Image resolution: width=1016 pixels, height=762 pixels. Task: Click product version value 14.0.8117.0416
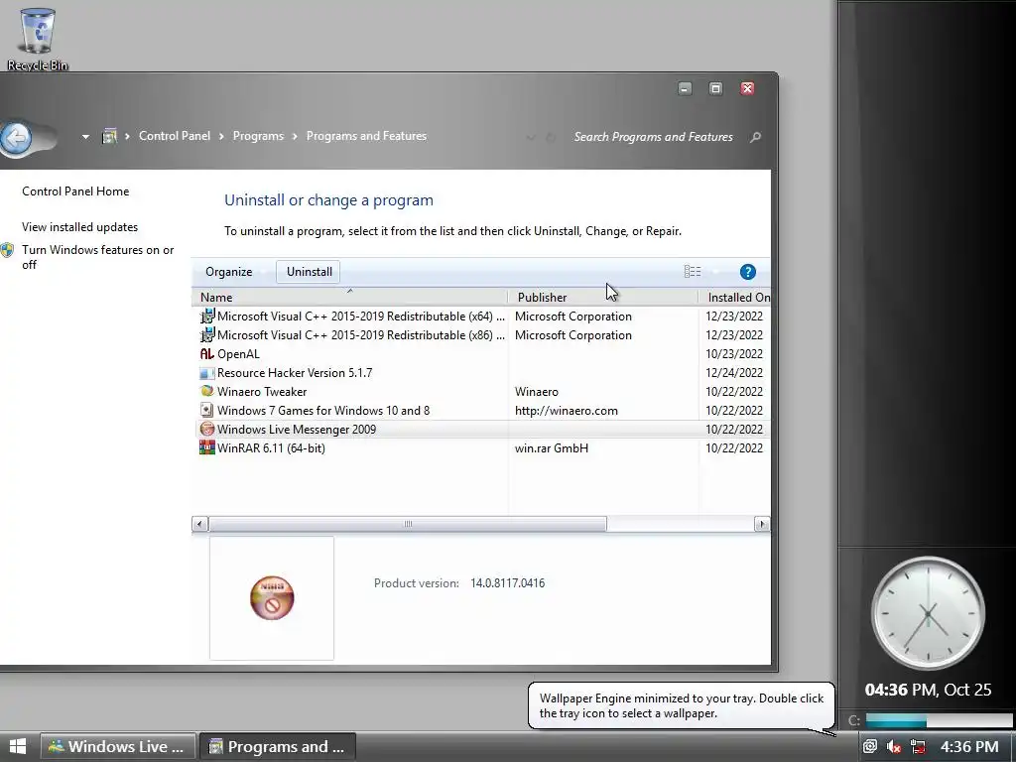coord(507,583)
